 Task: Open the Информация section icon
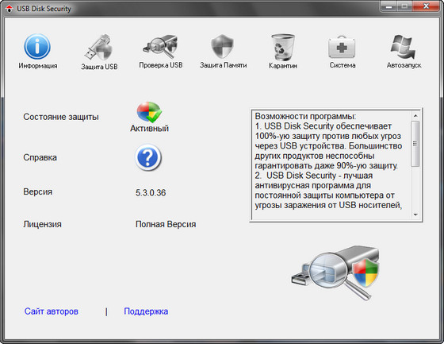coord(37,47)
